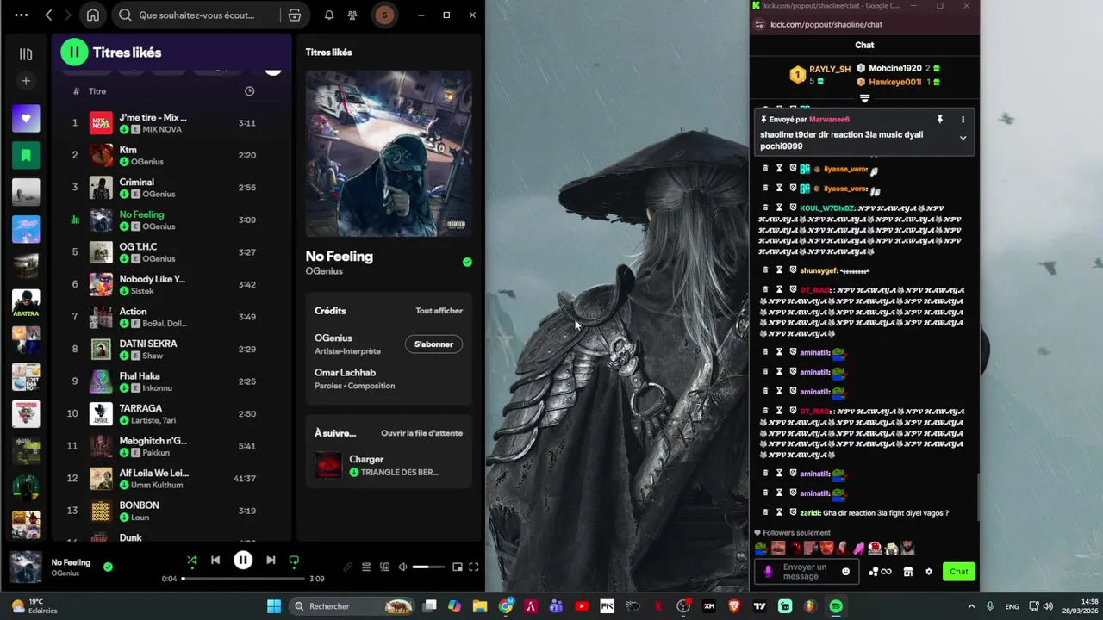Unpin the pinned message via pin icon
The width and height of the screenshot is (1103, 620).
tap(940, 120)
